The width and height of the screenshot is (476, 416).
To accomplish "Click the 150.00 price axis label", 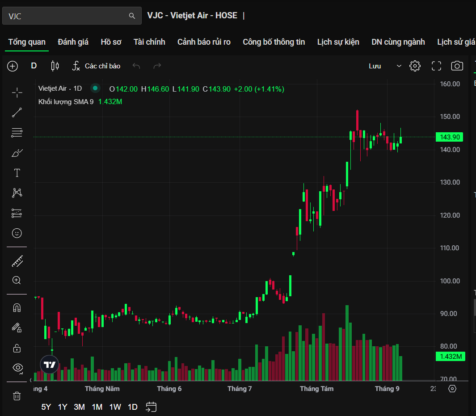I will (x=450, y=117).
